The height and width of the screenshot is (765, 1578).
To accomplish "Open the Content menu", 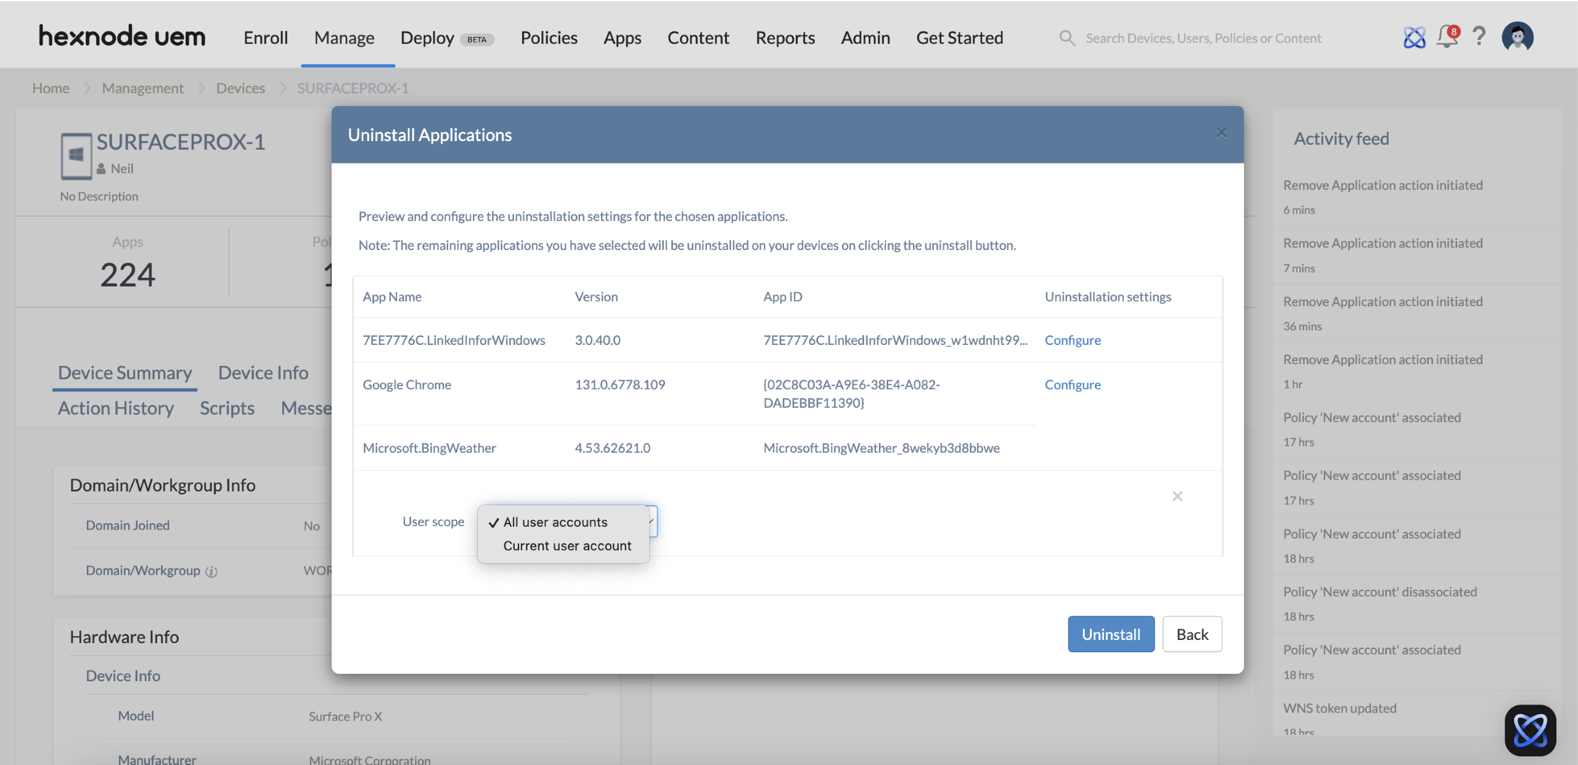I will point(698,38).
